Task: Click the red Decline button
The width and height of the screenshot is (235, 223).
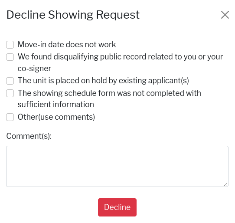Action: (117, 207)
